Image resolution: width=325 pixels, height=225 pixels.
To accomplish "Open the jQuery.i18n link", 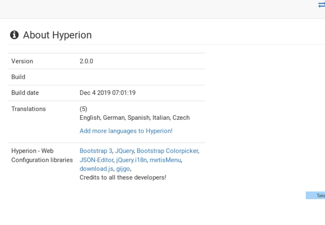I will point(131,160).
